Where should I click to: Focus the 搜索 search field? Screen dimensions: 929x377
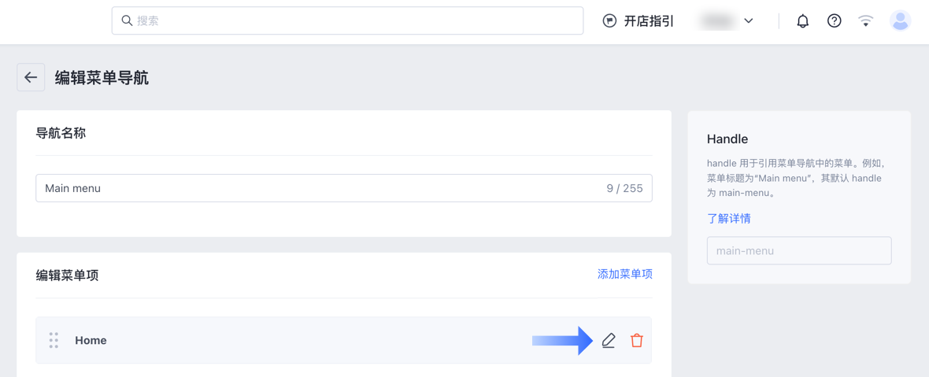(347, 20)
